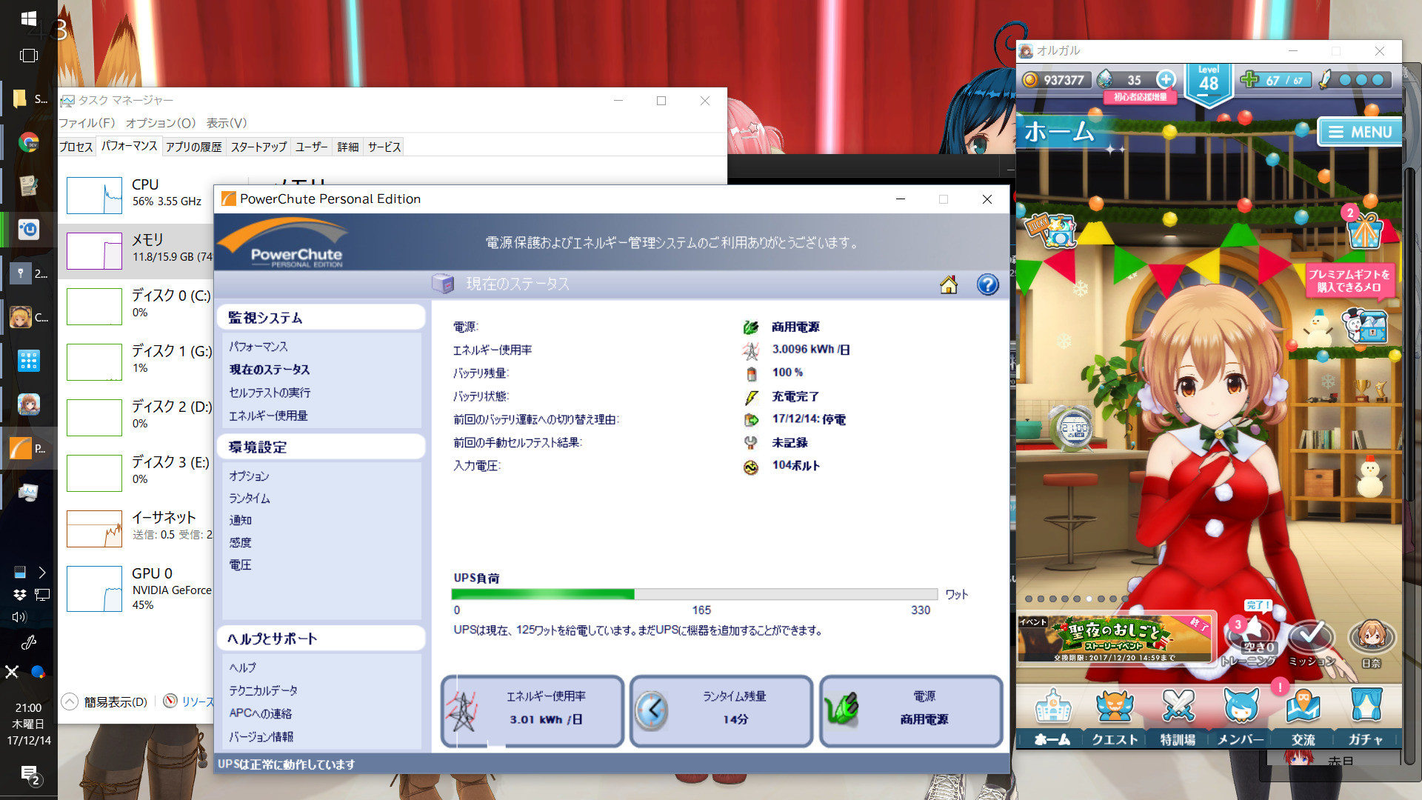Image resolution: width=1422 pixels, height=800 pixels.
Task: Open テクニカルデータ link
Action: pyautogui.click(x=263, y=690)
